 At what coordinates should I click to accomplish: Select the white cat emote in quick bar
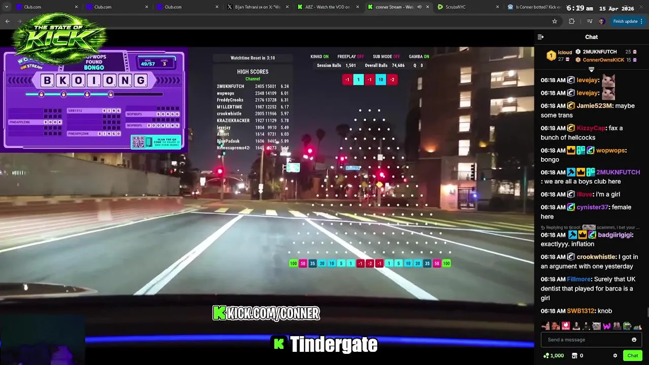(596, 326)
